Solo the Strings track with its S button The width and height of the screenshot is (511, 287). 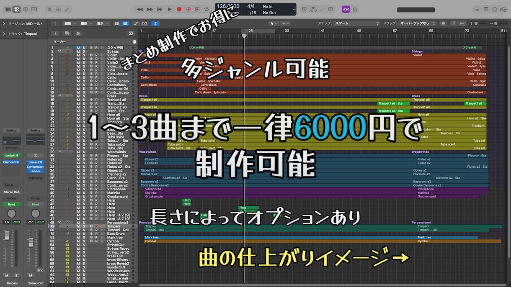coord(84,51)
